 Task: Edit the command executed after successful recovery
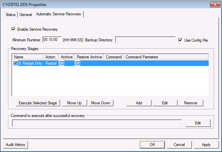[x=198, y=123]
